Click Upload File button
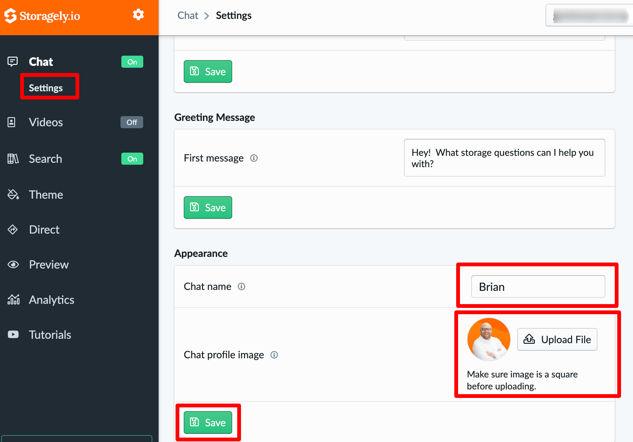 (557, 339)
